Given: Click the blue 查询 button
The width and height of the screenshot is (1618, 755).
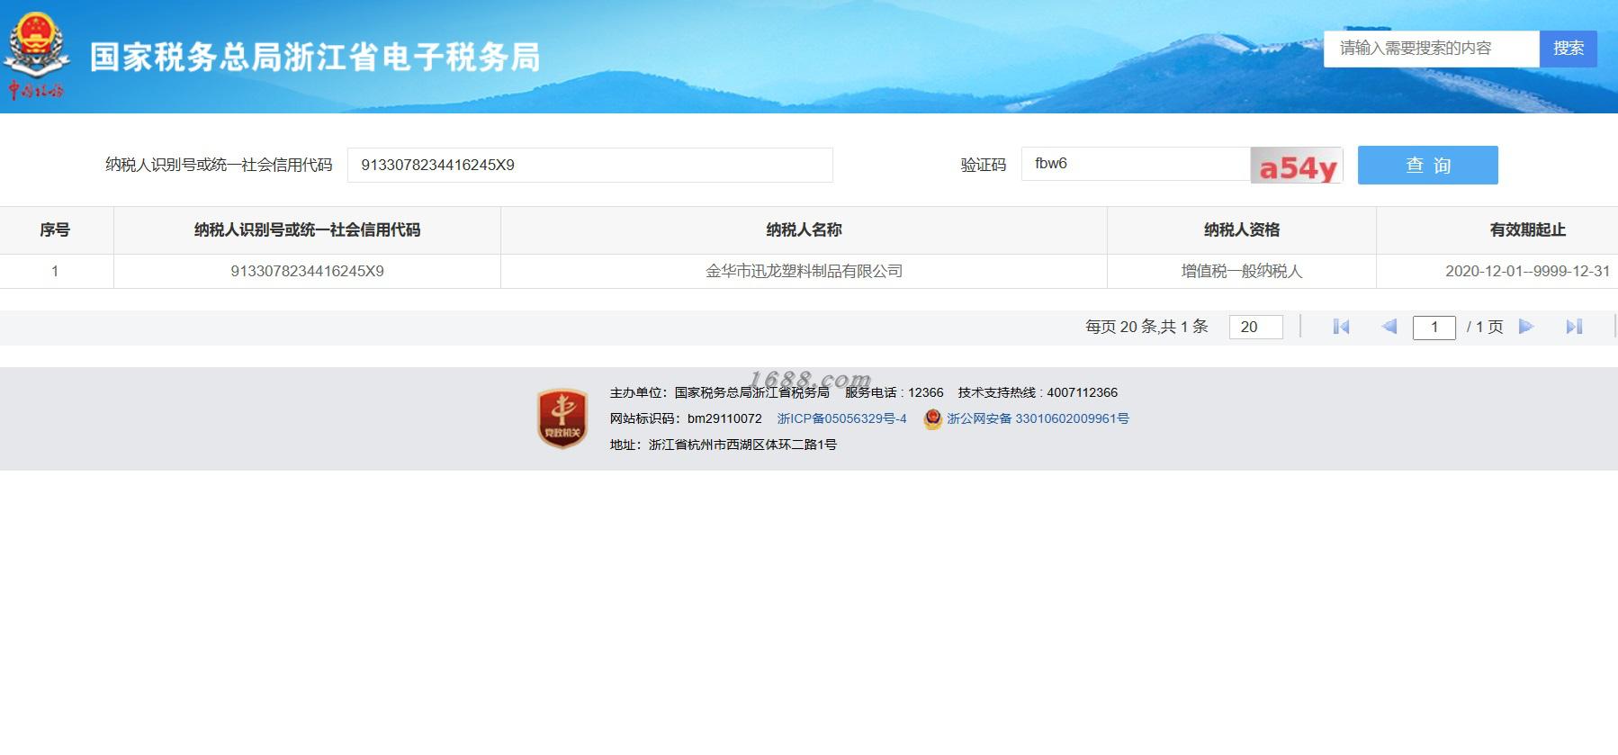Looking at the screenshot, I should (x=1427, y=165).
